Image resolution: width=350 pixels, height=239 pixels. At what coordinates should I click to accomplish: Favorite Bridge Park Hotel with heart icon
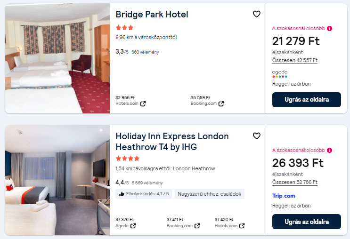pos(257,14)
